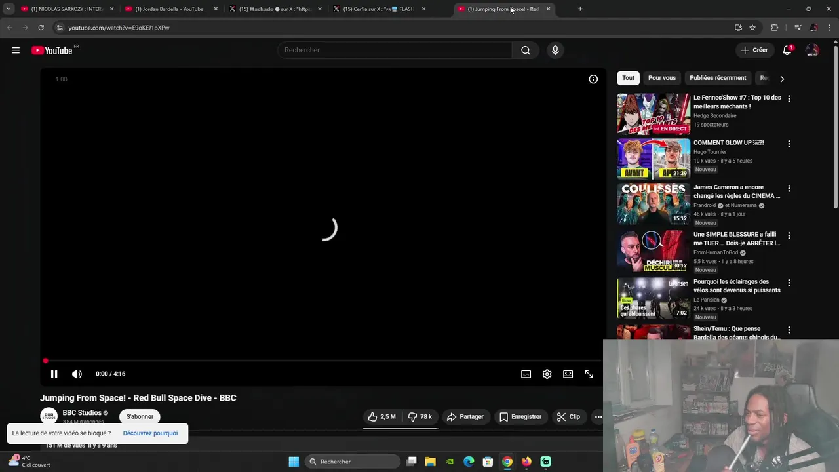Viewport: 839px width, 472px height.
Task: Open the weather widget Ciel couvert
Action: pos(29,462)
